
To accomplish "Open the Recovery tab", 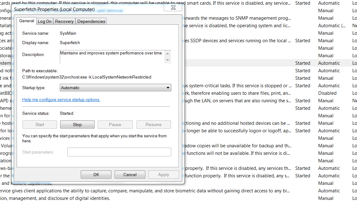I will (64, 21).
